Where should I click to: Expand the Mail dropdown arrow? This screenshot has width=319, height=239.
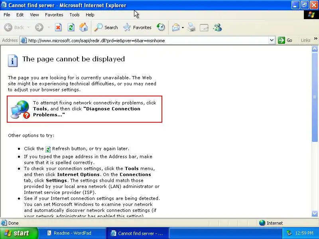point(183,27)
